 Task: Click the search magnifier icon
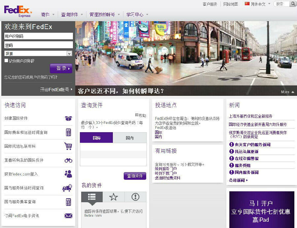point(293,4)
